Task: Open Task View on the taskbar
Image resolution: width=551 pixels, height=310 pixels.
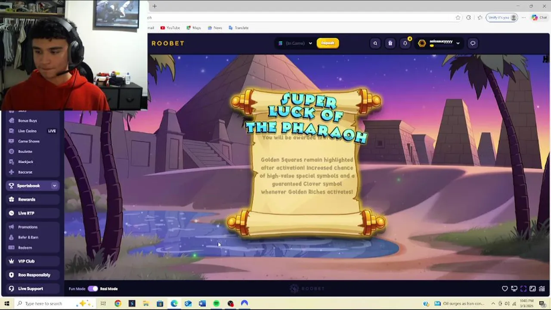Action: click(103, 304)
